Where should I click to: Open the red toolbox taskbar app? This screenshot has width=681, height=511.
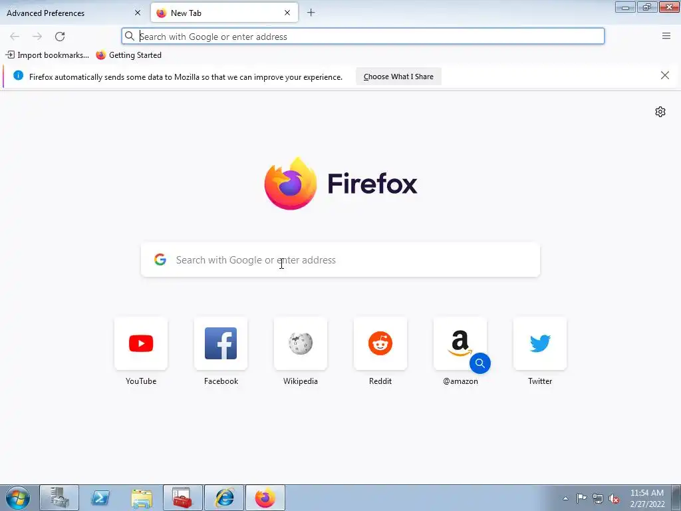click(183, 498)
